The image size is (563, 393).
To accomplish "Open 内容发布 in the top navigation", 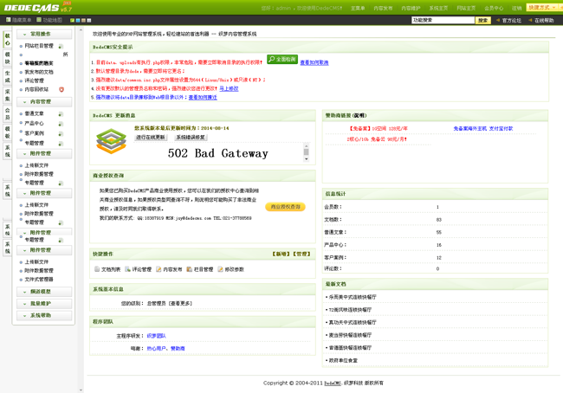I will pyautogui.click(x=383, y=8).
